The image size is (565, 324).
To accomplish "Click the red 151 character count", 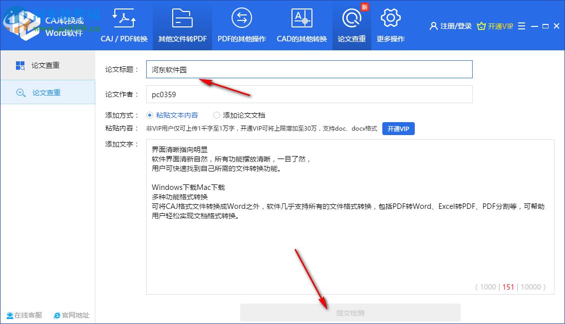I will [x=508, y=287].
